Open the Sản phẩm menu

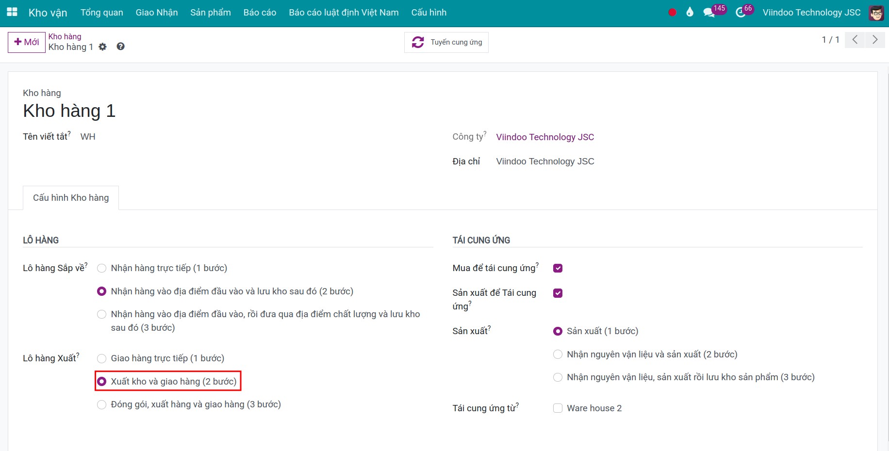(x=211, y=13)
